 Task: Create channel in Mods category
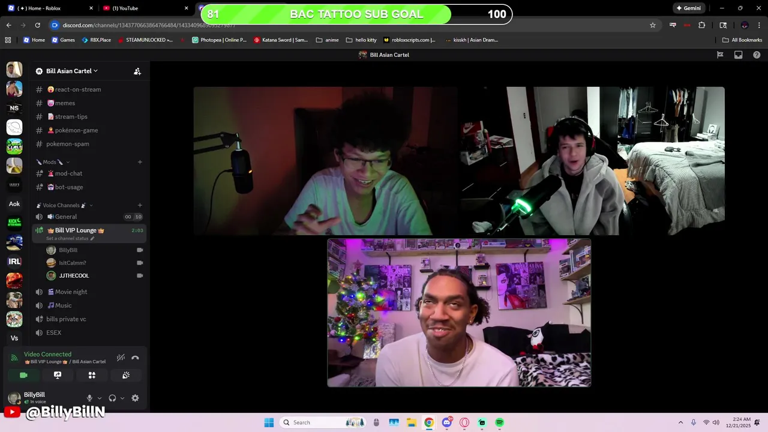(x=140, y=162)
